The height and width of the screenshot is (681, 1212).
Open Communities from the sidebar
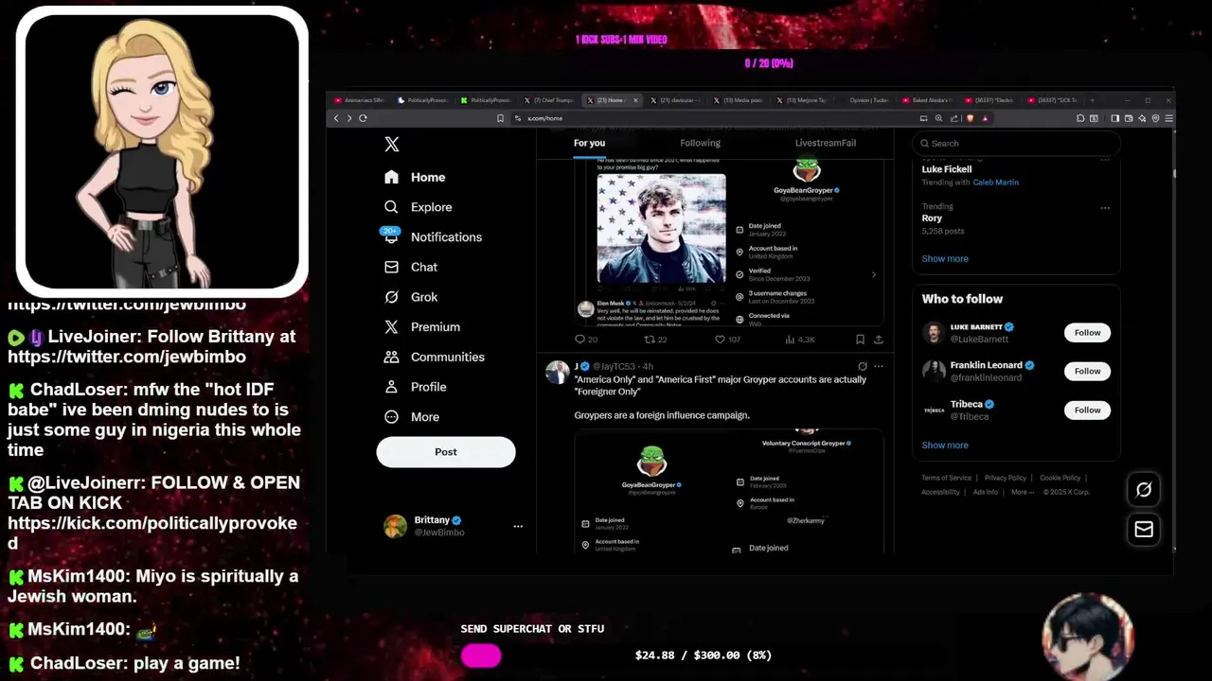tap(435, 357)
